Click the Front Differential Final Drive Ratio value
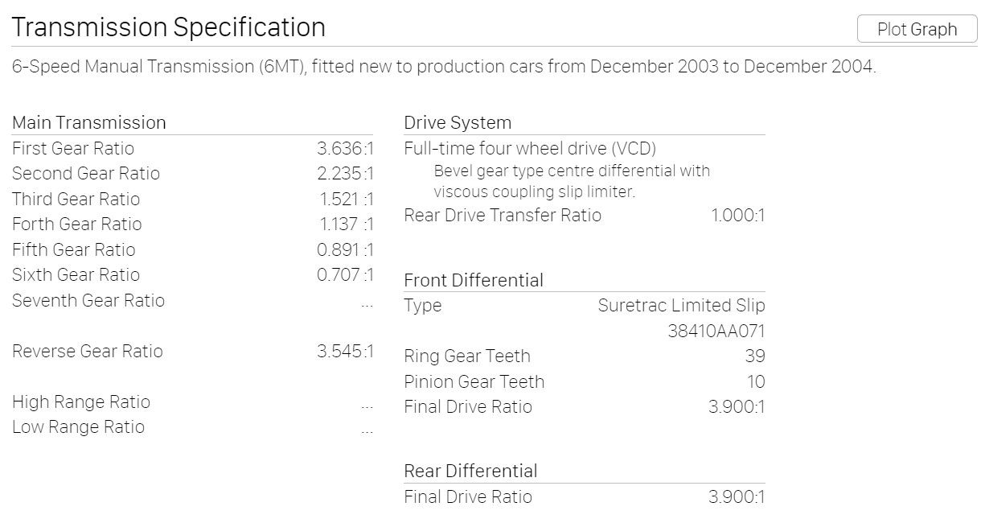 pos(737,406)
